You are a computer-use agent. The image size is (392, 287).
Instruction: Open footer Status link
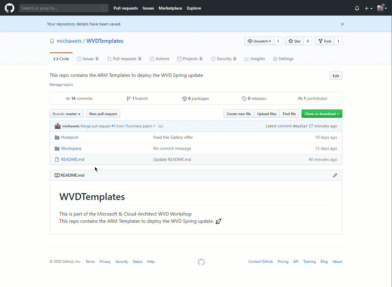137,262
